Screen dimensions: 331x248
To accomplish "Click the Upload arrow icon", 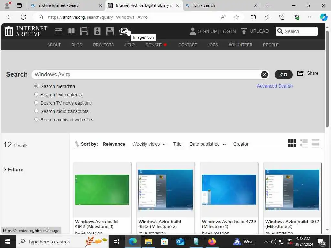I will 244,31.
